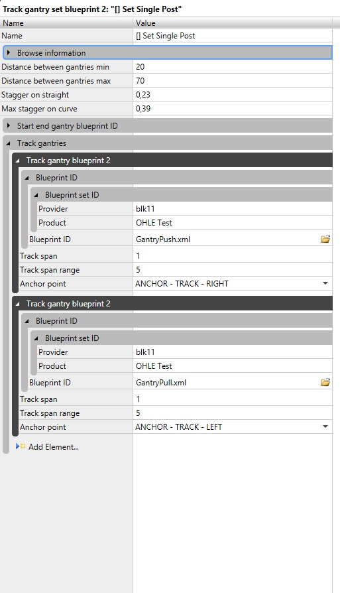Edit the Name field Set Single Post

click(x=233, y=36)
